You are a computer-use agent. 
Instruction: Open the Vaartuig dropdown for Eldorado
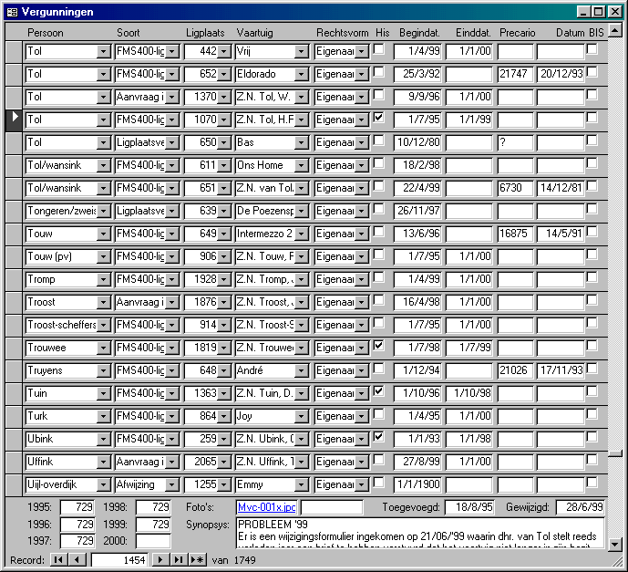pos(301,74)
